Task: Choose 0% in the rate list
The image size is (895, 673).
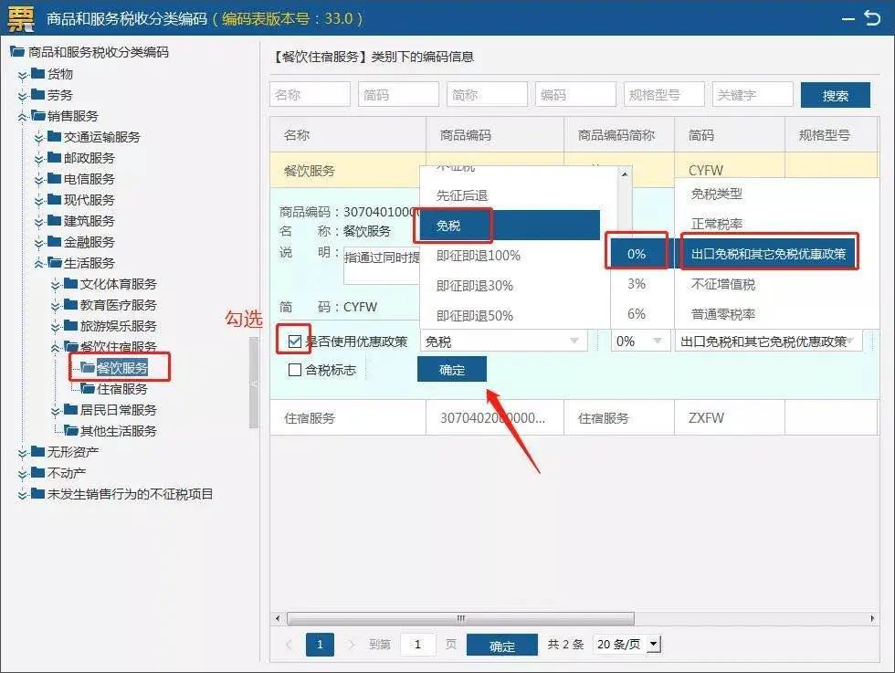Action: click(x=638, y=254)
